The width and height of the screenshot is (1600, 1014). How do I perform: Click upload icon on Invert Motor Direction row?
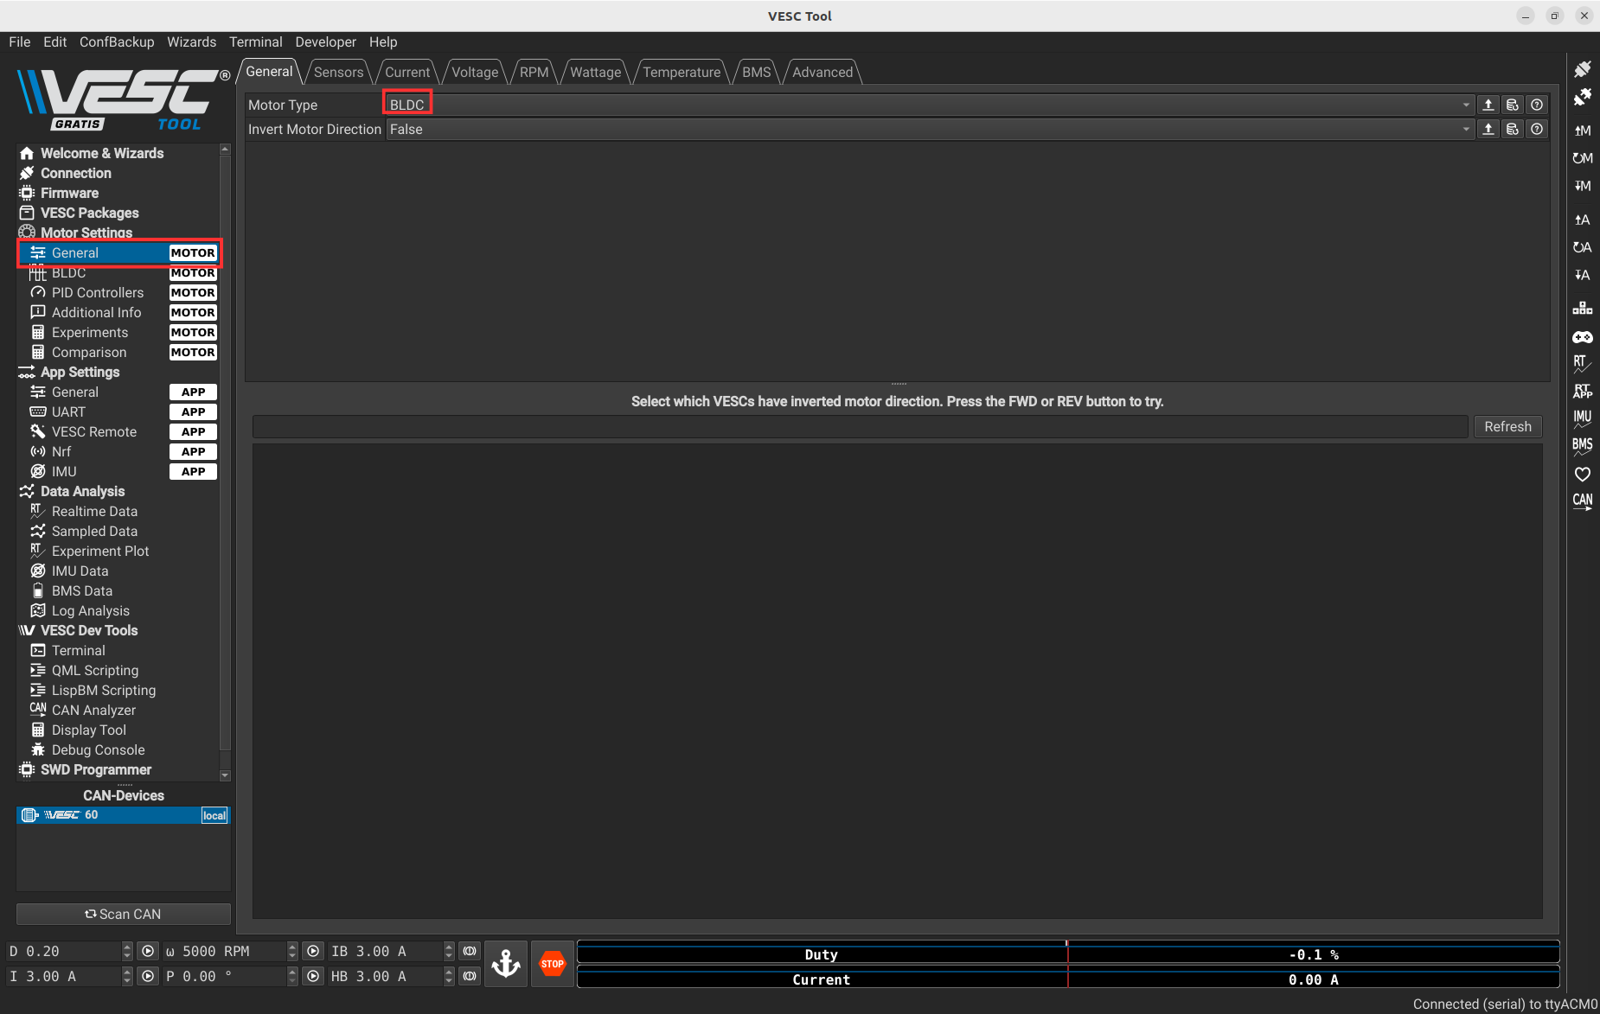(x=1488, y=129)
